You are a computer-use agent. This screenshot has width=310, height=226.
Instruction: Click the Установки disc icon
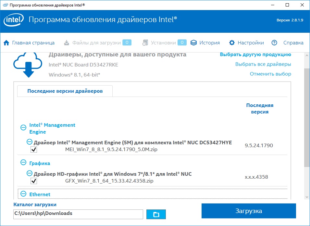pos(145,43)
